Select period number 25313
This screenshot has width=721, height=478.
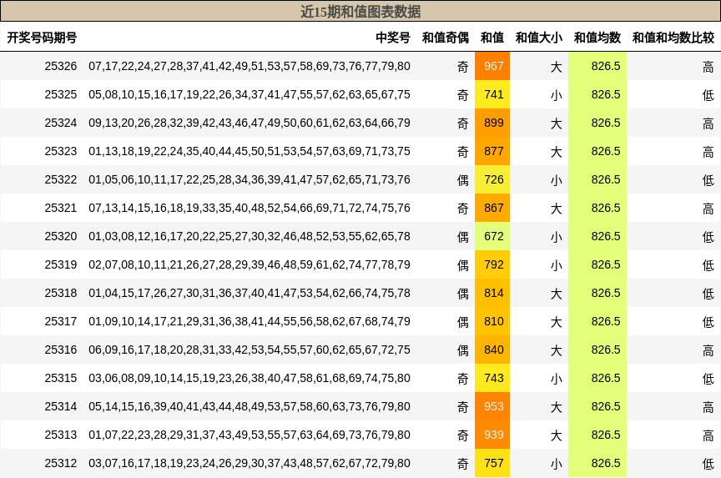coord(61,435)
